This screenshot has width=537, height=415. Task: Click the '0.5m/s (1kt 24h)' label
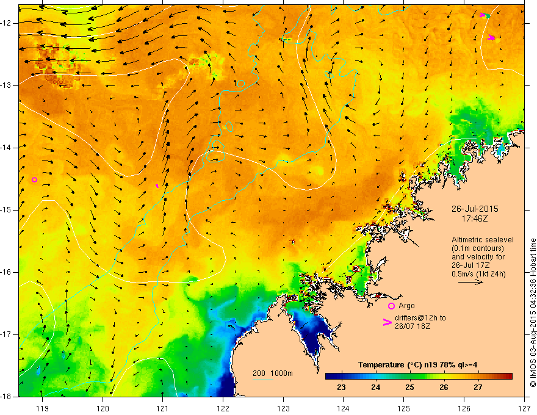(478, 273)
